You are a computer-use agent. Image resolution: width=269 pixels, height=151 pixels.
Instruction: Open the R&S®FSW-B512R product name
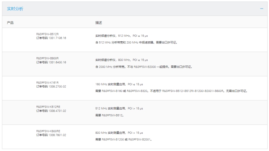[x=47, y=34]
